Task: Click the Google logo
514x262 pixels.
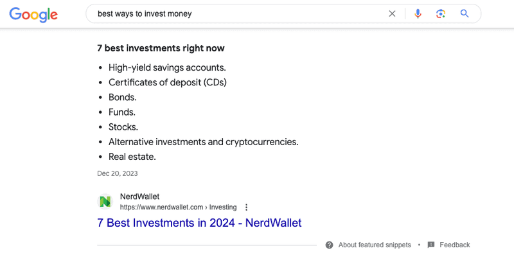Action: point(33,14)
